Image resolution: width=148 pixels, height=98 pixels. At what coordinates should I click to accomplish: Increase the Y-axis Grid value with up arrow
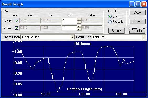[x=79, y=27]
